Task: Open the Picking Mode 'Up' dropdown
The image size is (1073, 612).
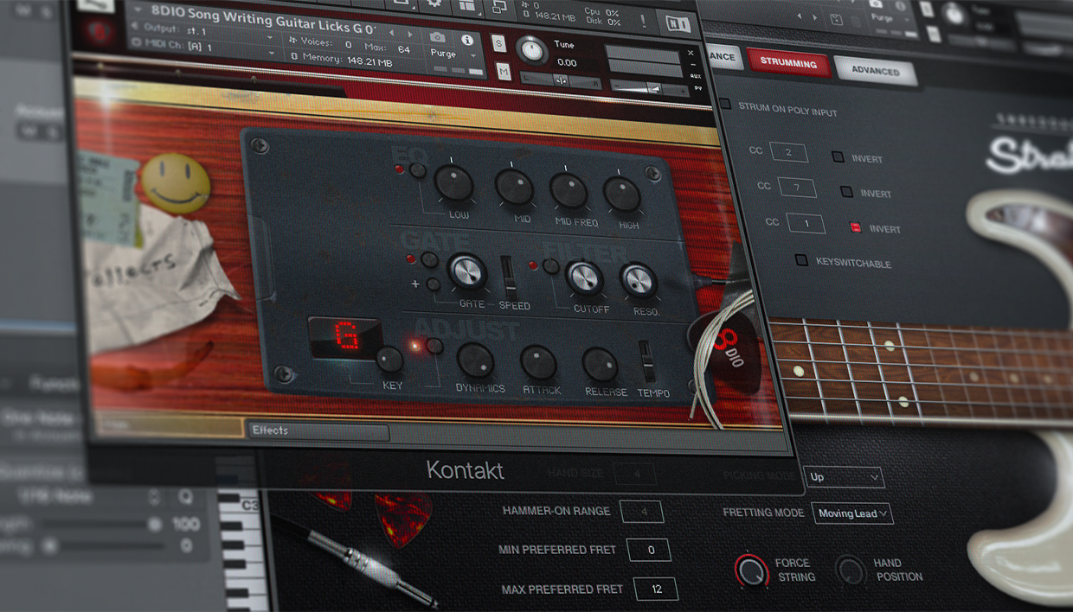Action: (844, 476)
